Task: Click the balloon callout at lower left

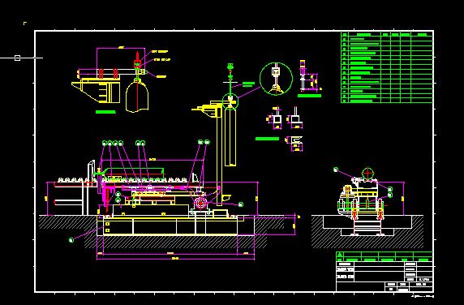Action: pyautogui.click(x=71, y=240)
